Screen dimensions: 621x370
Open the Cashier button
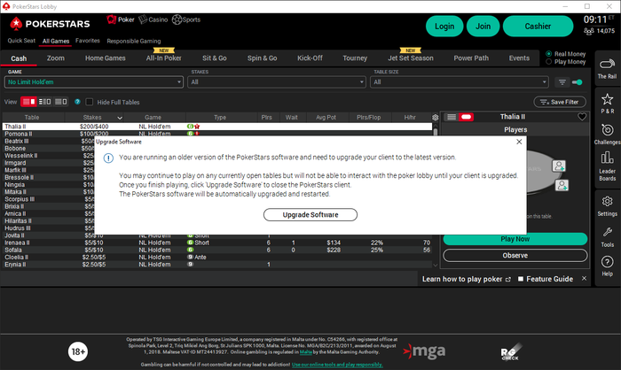[538, 27]
